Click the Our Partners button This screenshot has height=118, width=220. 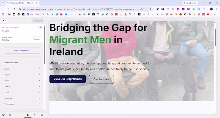tap(101, 79)
